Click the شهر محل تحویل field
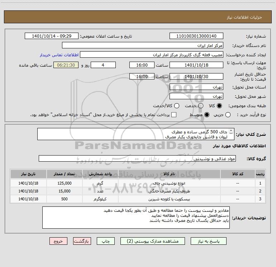Image resolution: width=276 pixels, height=267 pixels. [196, 96]
